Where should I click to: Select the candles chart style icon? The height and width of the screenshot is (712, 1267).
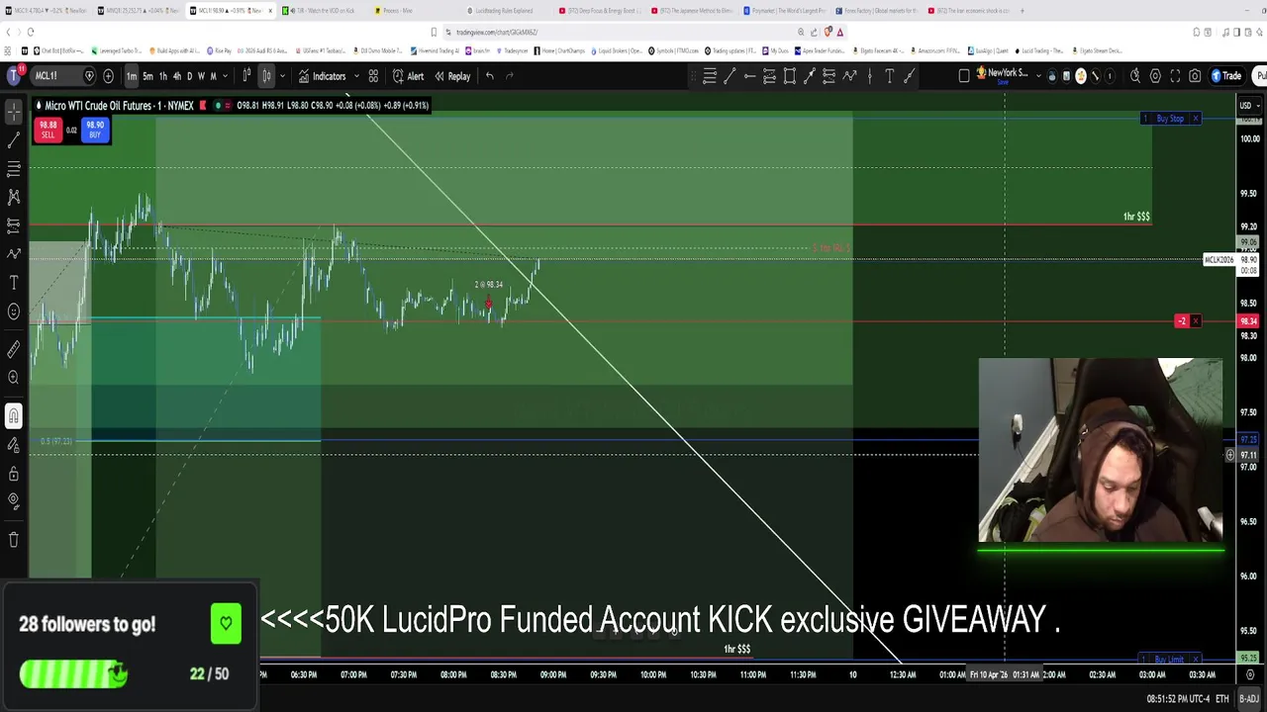(x=266, y=76)
